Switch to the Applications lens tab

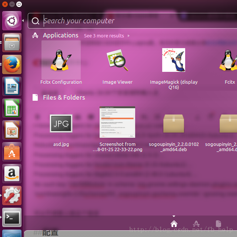point(196,224)
